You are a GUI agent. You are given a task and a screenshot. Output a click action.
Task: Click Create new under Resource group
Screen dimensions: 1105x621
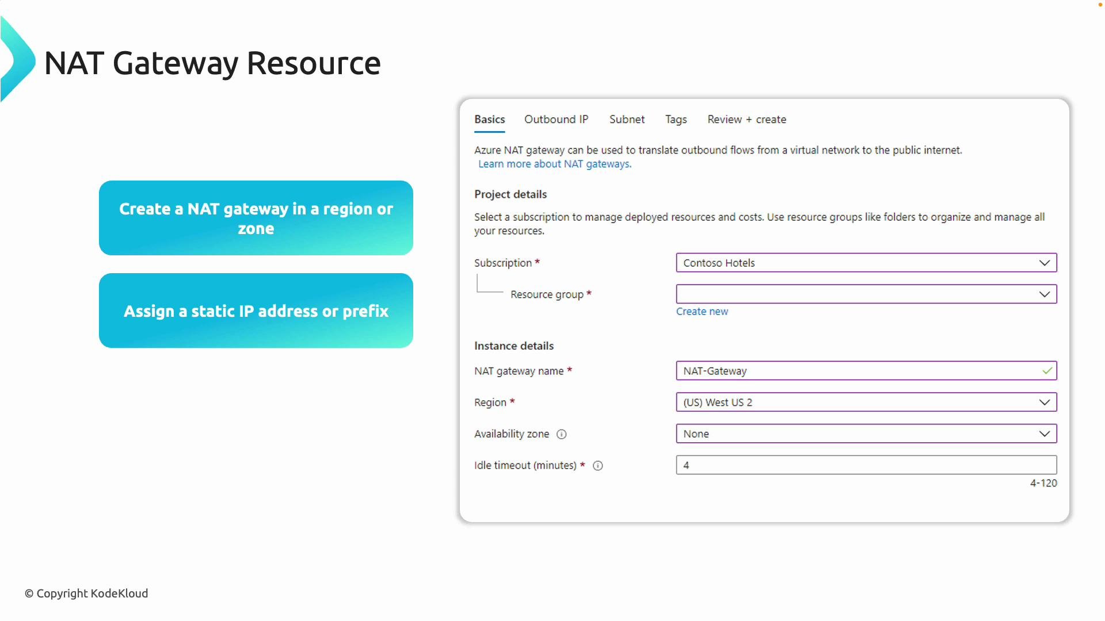click(x=702, y=312)
